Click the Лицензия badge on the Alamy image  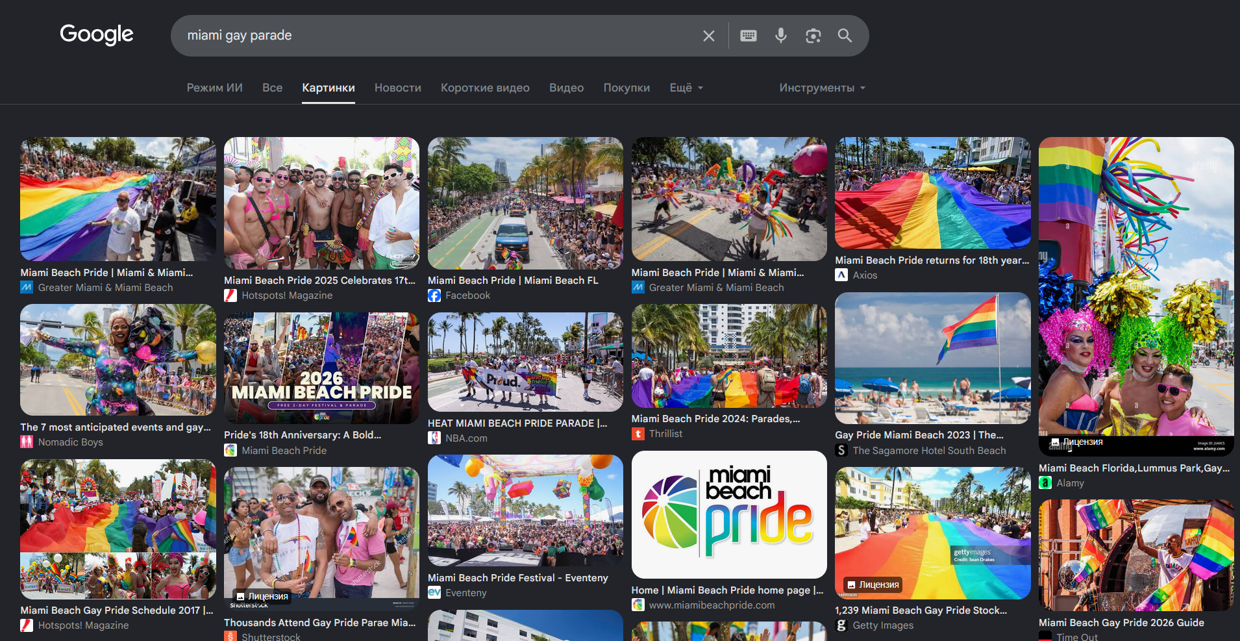(1076, 442)
